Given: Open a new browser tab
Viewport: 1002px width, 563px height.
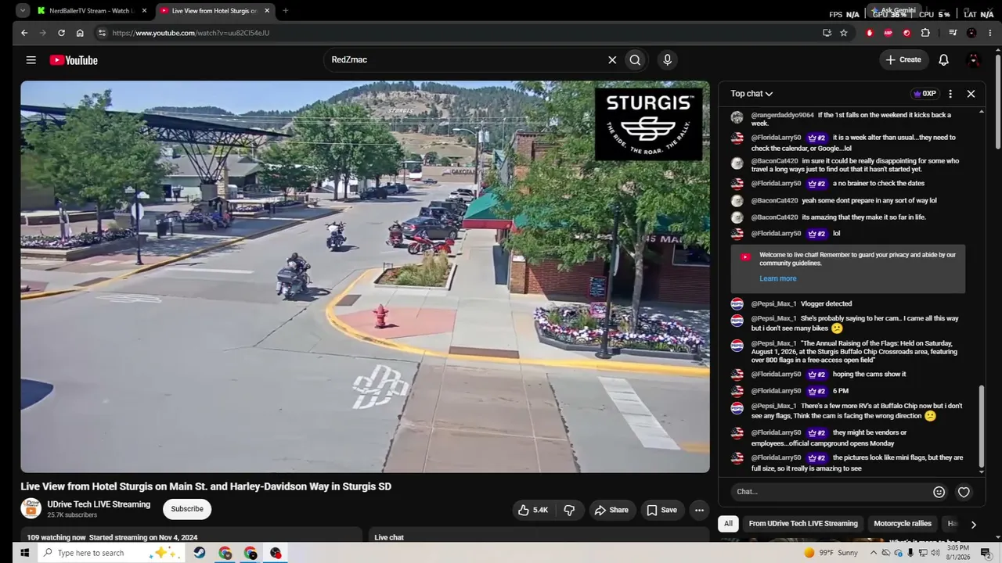Looking at the screenshot, I should [285, 11].
